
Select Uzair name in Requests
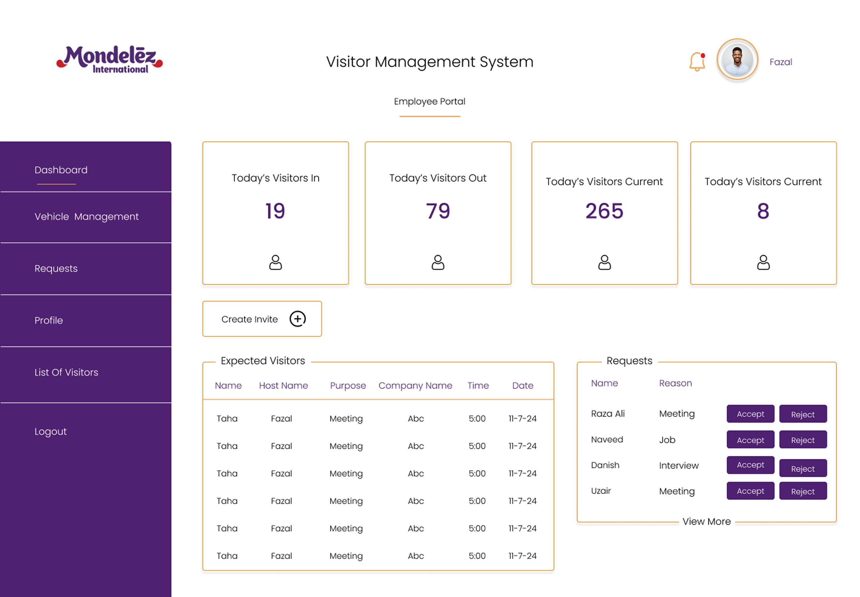click(601, 491)
